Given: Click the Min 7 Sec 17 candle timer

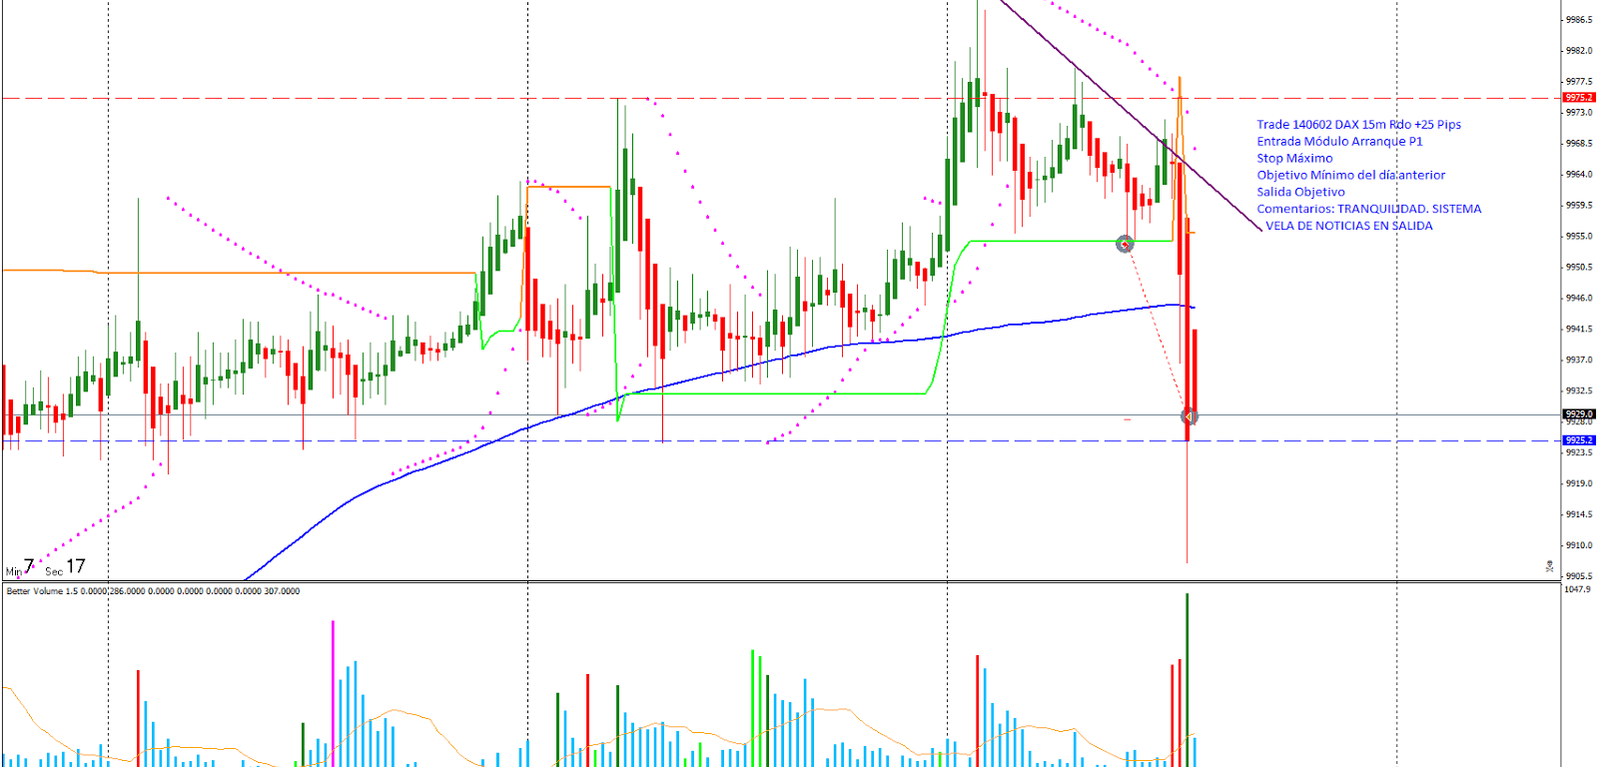Looking at the screenshot, I should [46, 567].
